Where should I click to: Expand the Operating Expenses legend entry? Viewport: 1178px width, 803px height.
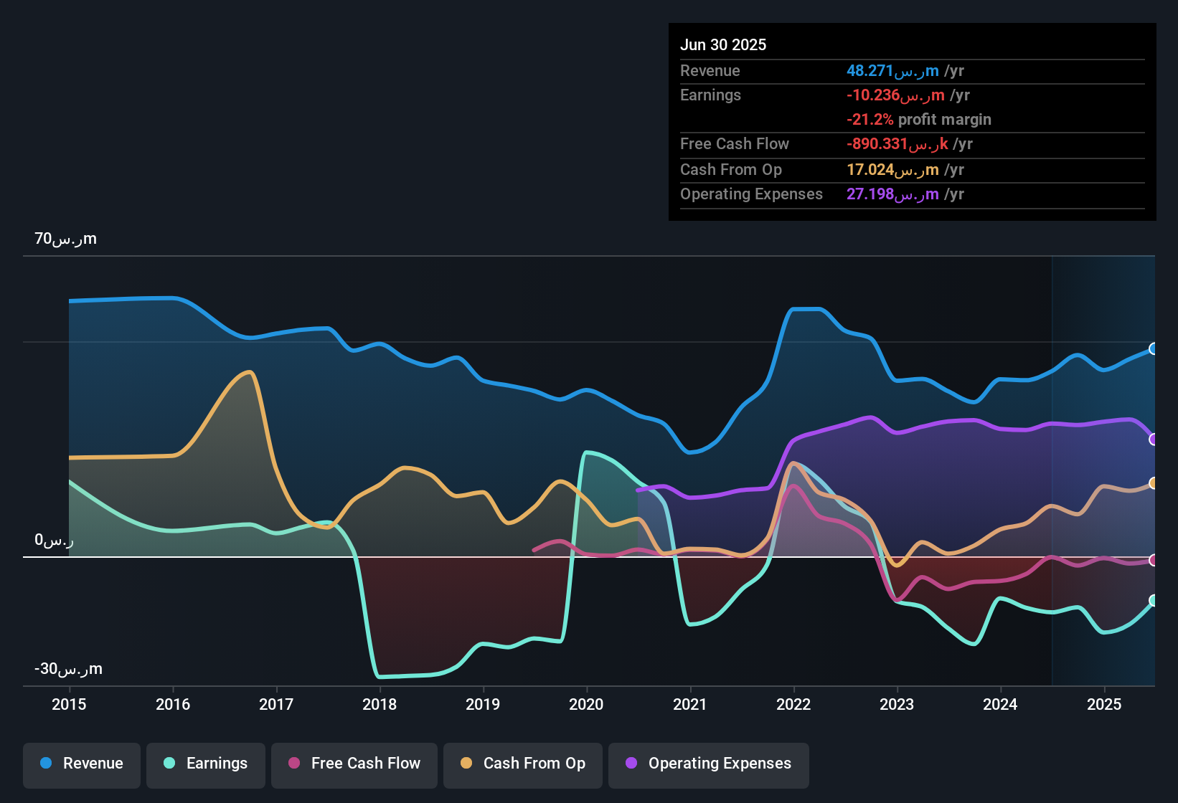pyautogui.click(x=708, y=764)
